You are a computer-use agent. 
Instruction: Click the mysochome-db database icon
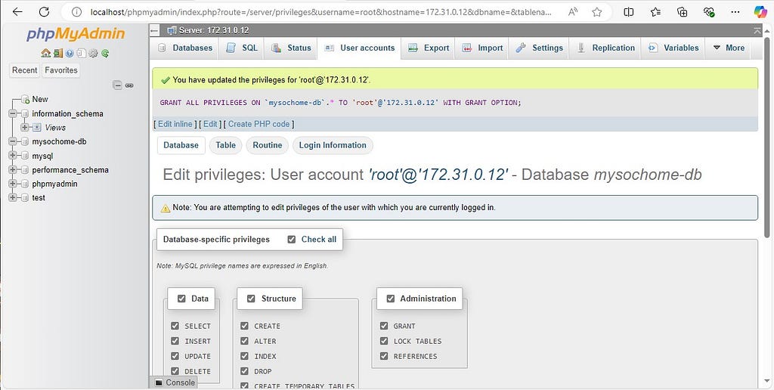(x=25, y=141)
